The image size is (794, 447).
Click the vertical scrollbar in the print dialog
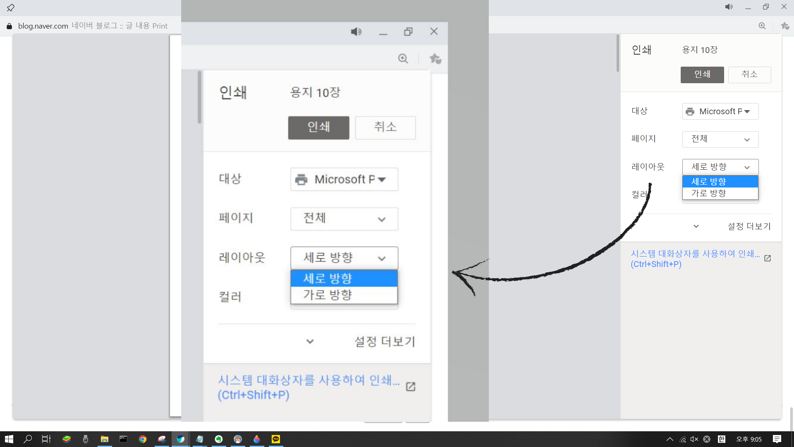(199, 96)
